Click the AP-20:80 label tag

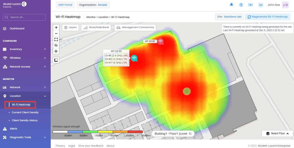[x=150, y=41]
